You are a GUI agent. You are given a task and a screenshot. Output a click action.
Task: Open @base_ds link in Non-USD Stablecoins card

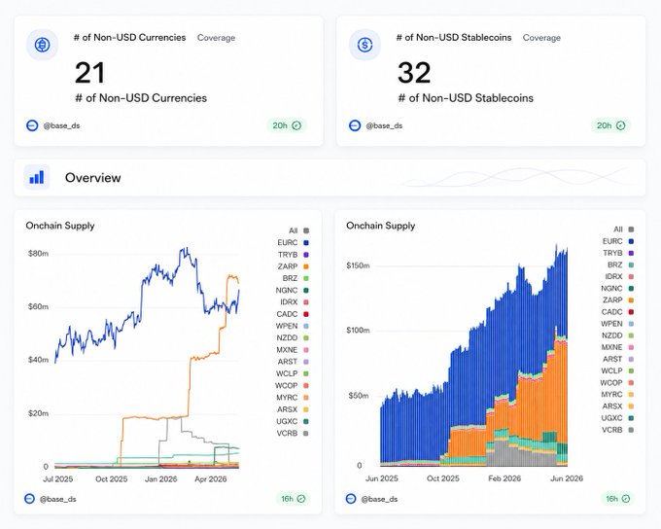[384, 125]
